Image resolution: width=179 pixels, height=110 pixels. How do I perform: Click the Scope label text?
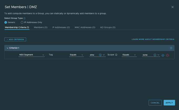111,55
